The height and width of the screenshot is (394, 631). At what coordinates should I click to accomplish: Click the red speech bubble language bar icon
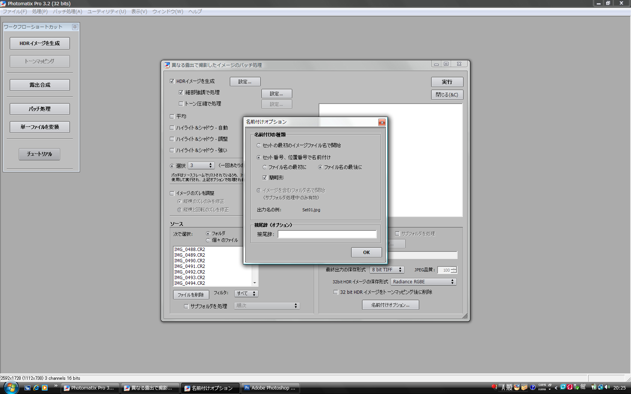pos(495,387)
